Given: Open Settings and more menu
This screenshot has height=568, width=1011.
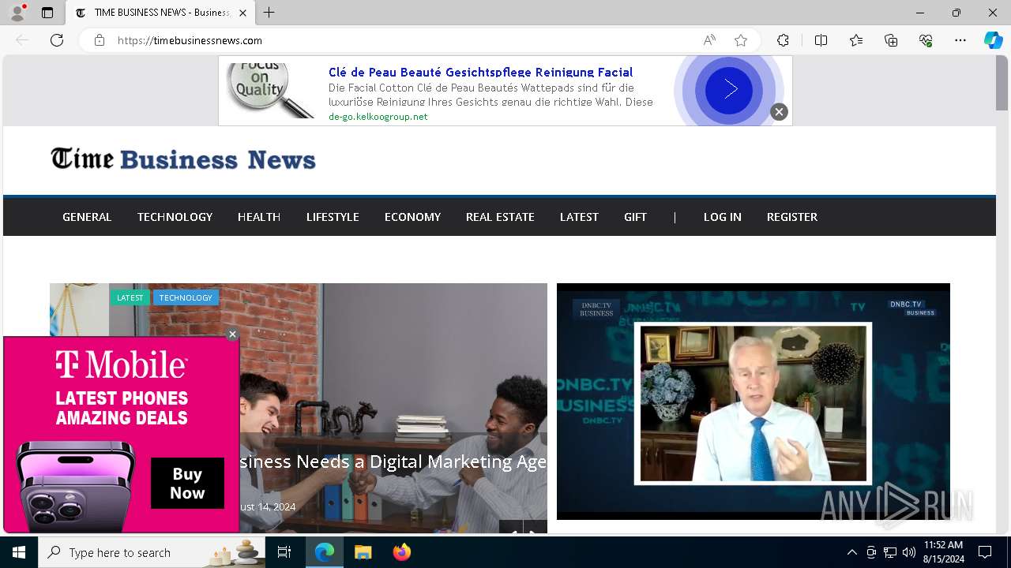Looking at the screenshot, I should [x=960, y=40].
